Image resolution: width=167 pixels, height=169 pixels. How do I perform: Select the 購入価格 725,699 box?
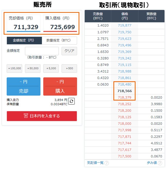coord(60,23)
